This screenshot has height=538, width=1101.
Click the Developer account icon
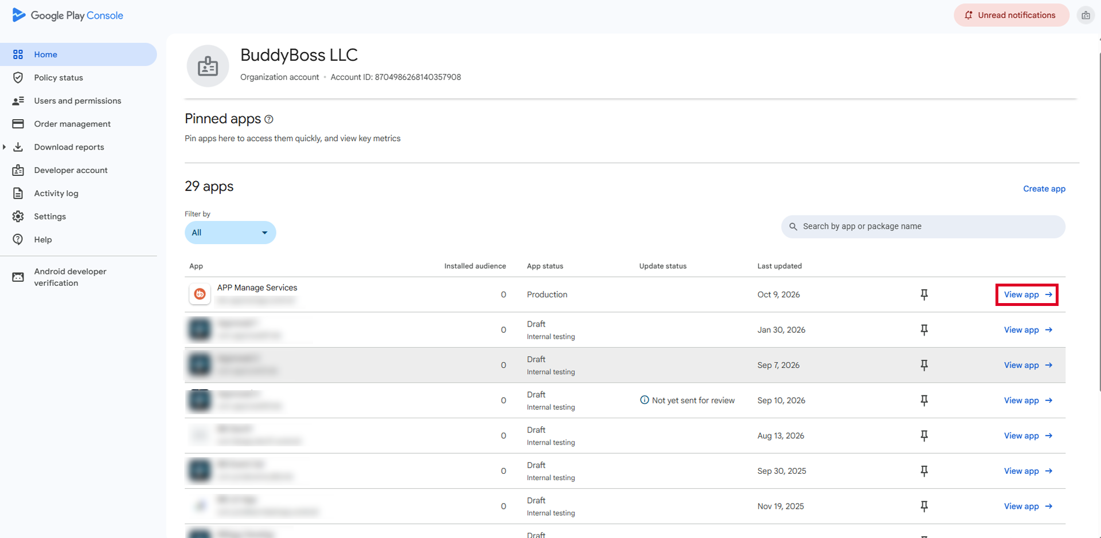18,170
